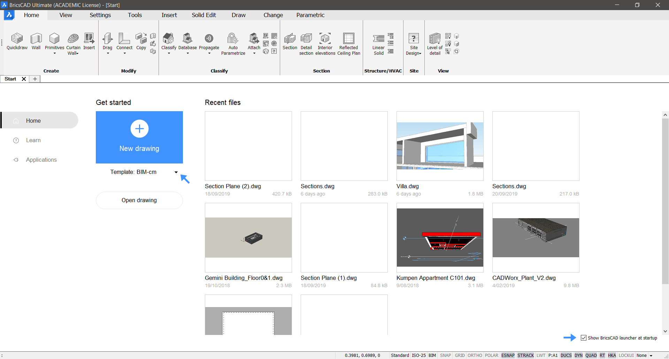Add a new document tab
This screenshot has width=669, height=359.
pos(35,79)
